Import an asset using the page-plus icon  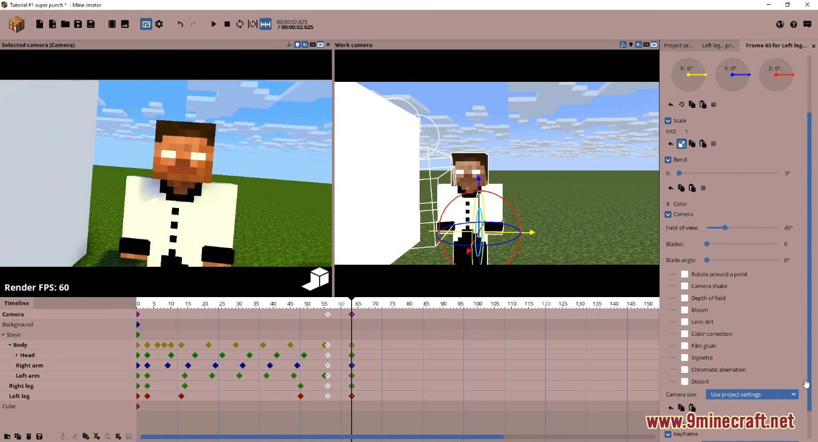[52, 24]
